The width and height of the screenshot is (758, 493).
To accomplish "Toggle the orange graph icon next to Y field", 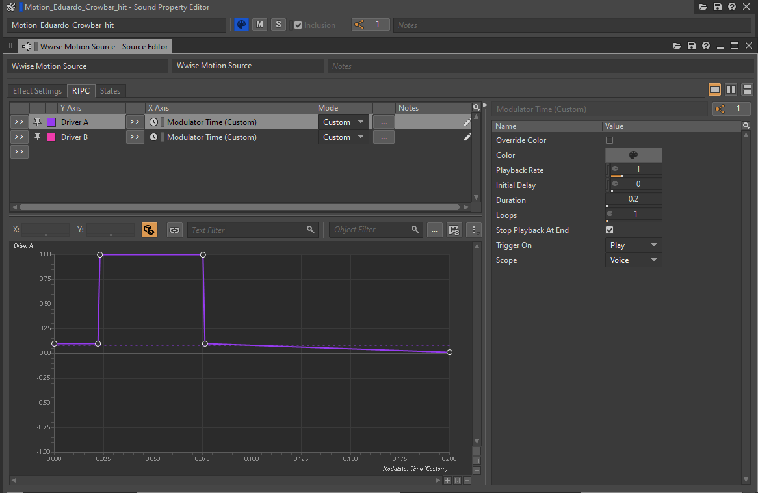I will (149, 230).
